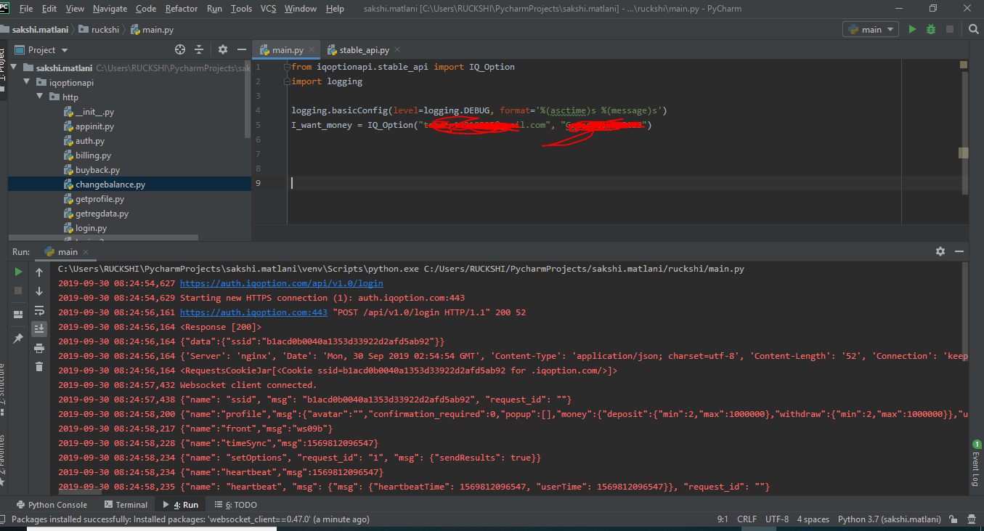Toggle soft-wrap in the run console
Viewport: 984px width, 531px height.
[x=39, y=311]
